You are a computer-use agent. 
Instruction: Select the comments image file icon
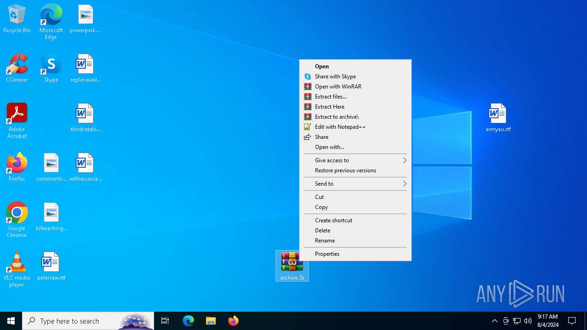[51, 167]
